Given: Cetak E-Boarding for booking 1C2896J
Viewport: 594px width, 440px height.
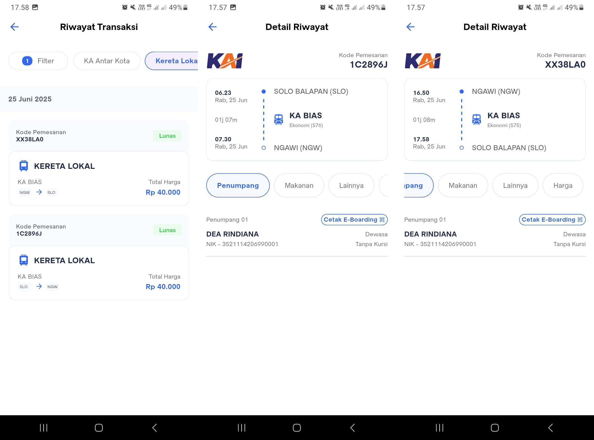Looking at the screenshot, I should 354,219.
